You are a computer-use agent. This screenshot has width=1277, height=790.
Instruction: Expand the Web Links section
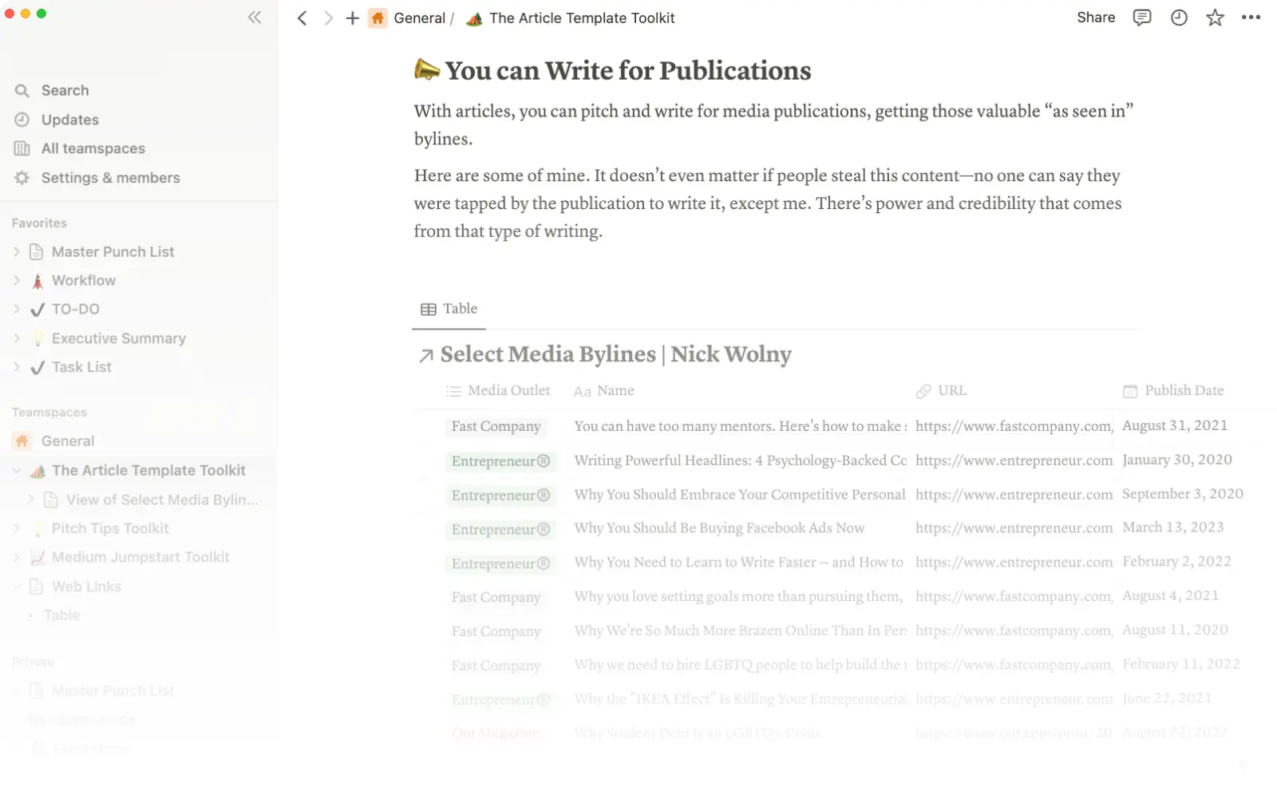point(16,587)
